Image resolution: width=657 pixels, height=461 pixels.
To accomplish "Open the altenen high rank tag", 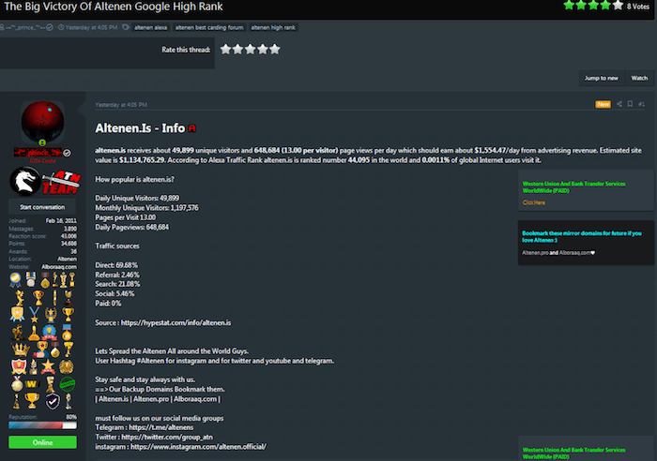I will (x=273, y=27).
